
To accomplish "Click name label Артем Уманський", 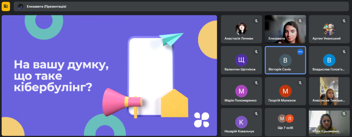I will 327,38.
